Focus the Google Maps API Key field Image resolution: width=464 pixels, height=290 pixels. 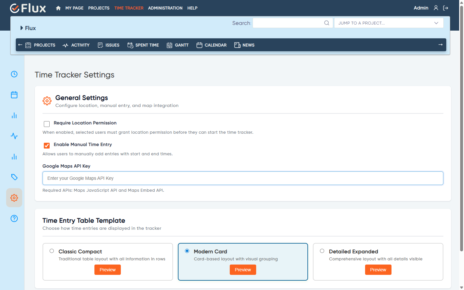(243, 178)
